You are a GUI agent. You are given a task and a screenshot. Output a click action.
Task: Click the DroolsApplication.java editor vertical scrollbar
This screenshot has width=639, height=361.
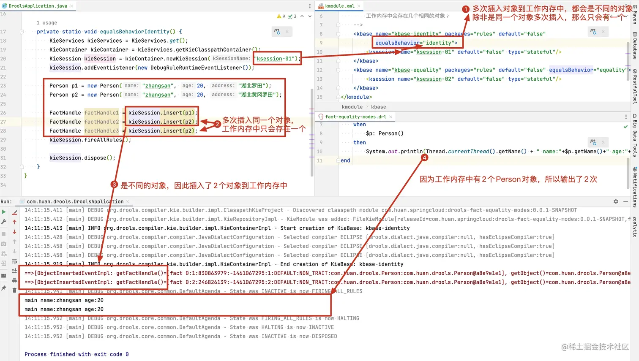tap(312, 133)
